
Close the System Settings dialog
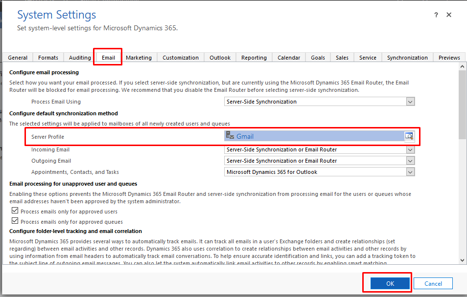coord(449,15)
